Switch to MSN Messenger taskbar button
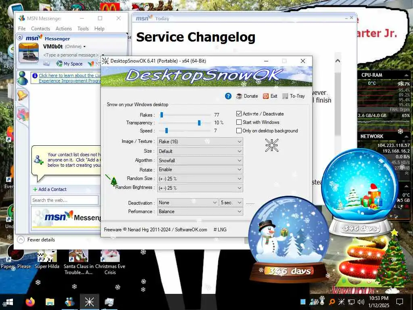Screen dimensions: 413x310 pos(69,302)
